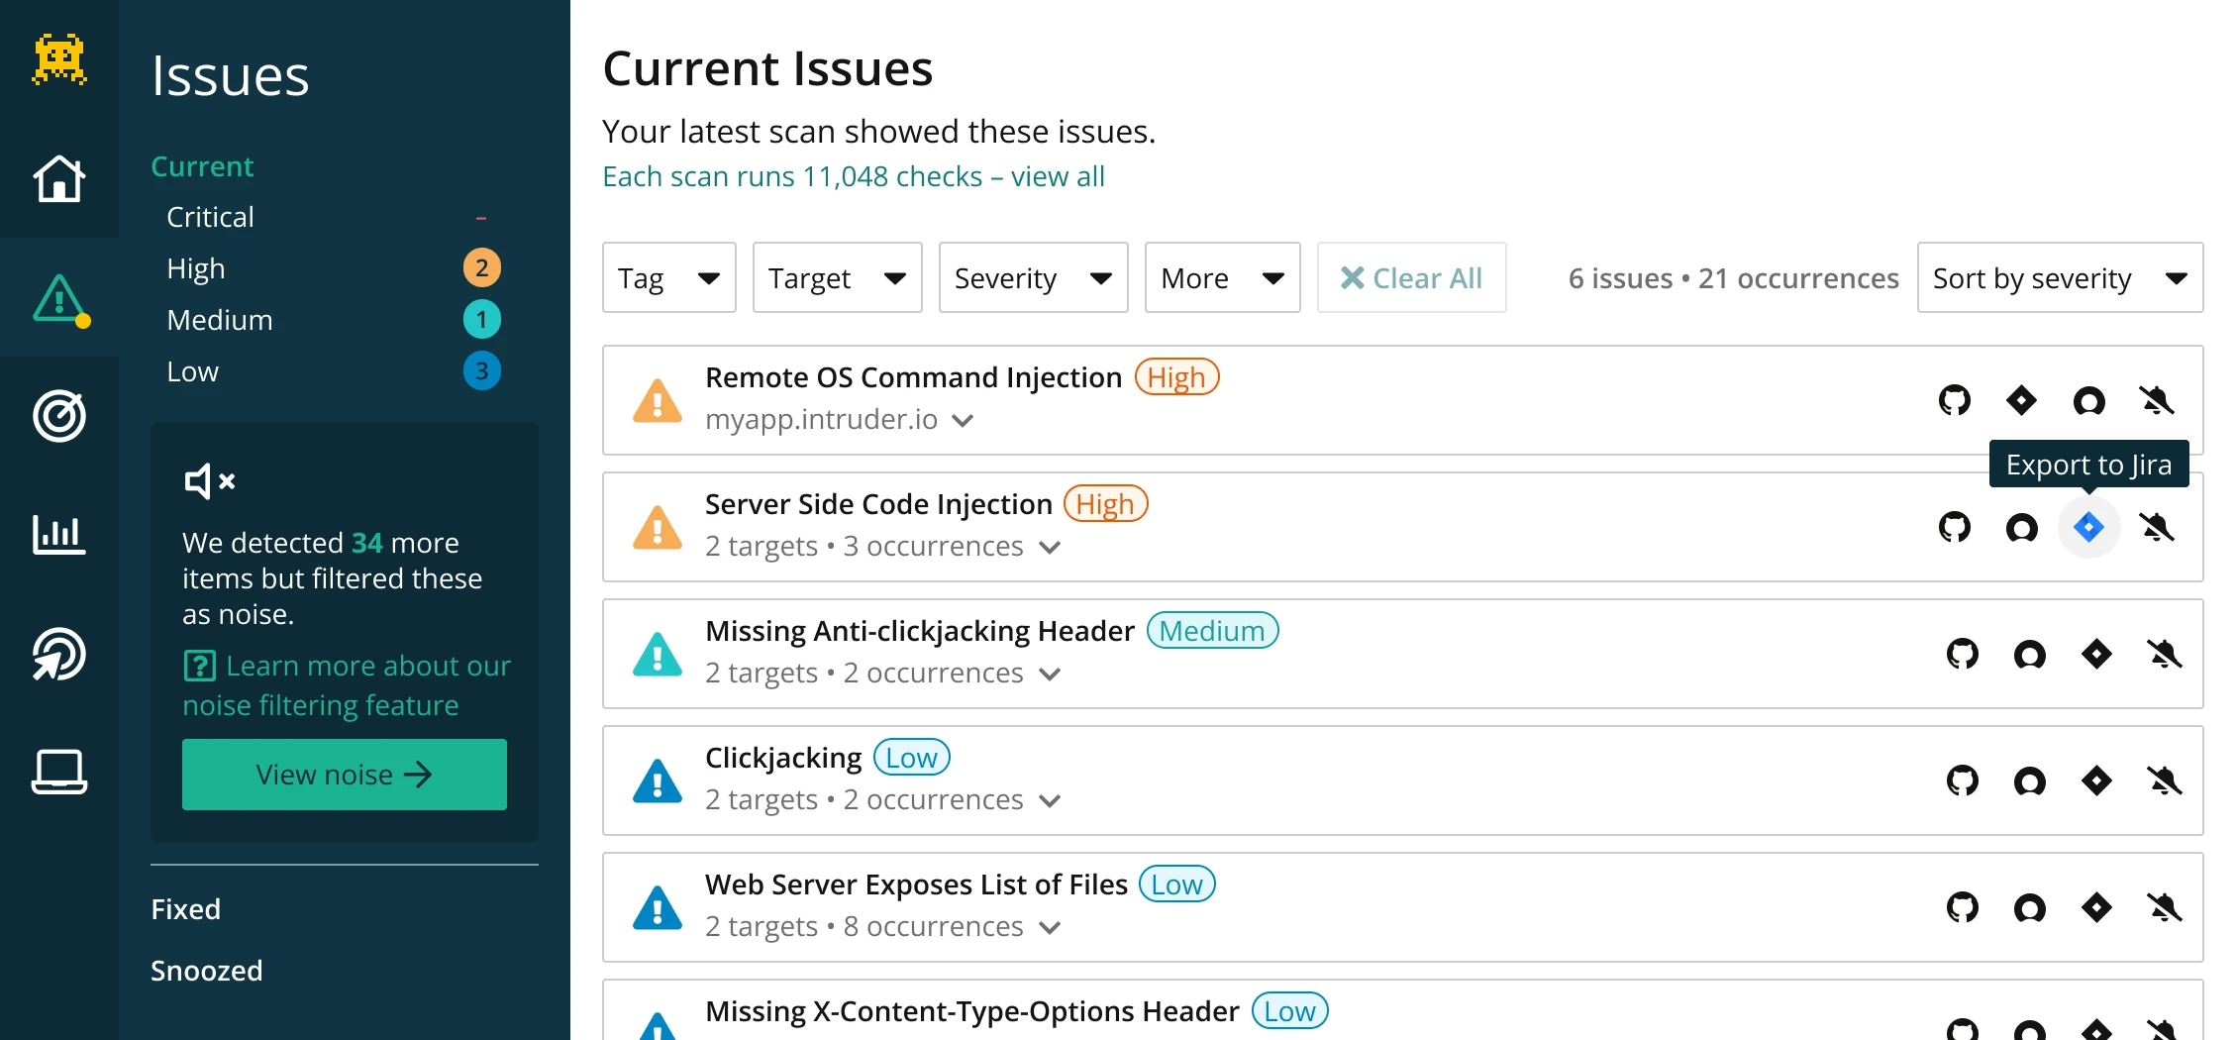2236x1040 pixels.
Task: Click the Export to Jira icon on Server Side Code Injection
Action: (x=2088, y=527)
